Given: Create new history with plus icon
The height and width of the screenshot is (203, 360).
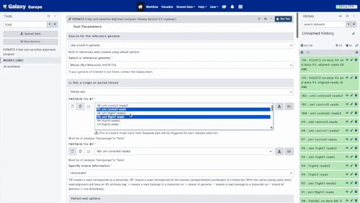Looking at the screenshot, I should [x=340, y=16].
